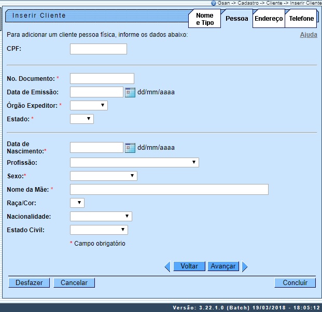322x312 pixels.
Task: Click the left arrow beside Voltar
Action: click(167, 266)
